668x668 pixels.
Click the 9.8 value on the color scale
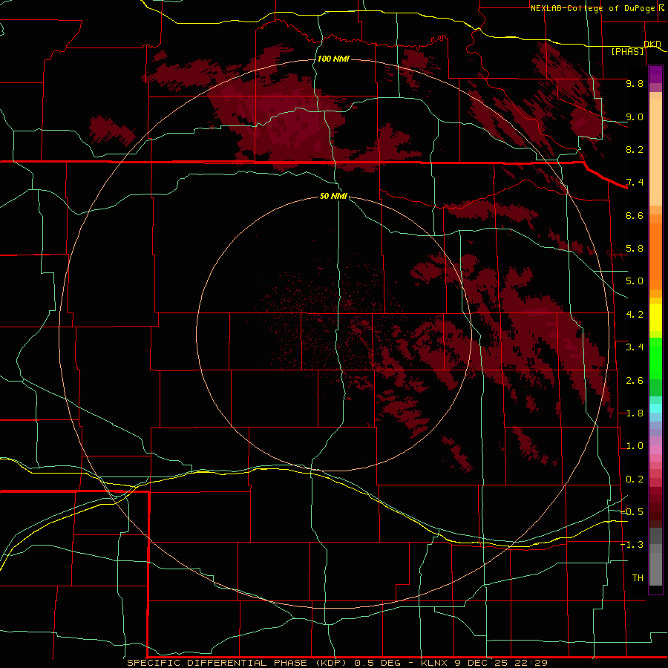click(635, 83)
